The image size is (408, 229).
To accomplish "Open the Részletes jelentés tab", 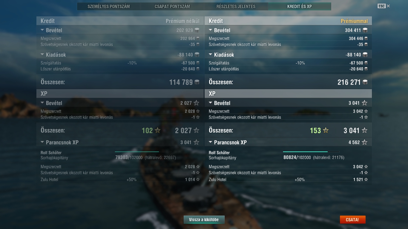I will (236, 6).
